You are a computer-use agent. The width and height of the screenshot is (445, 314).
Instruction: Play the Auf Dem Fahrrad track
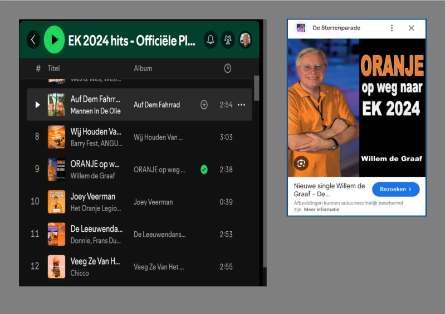pos(37,105)
